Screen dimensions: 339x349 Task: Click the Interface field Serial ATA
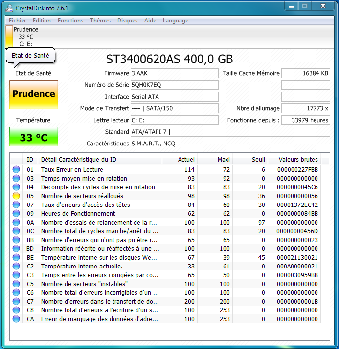coord(175,97)
